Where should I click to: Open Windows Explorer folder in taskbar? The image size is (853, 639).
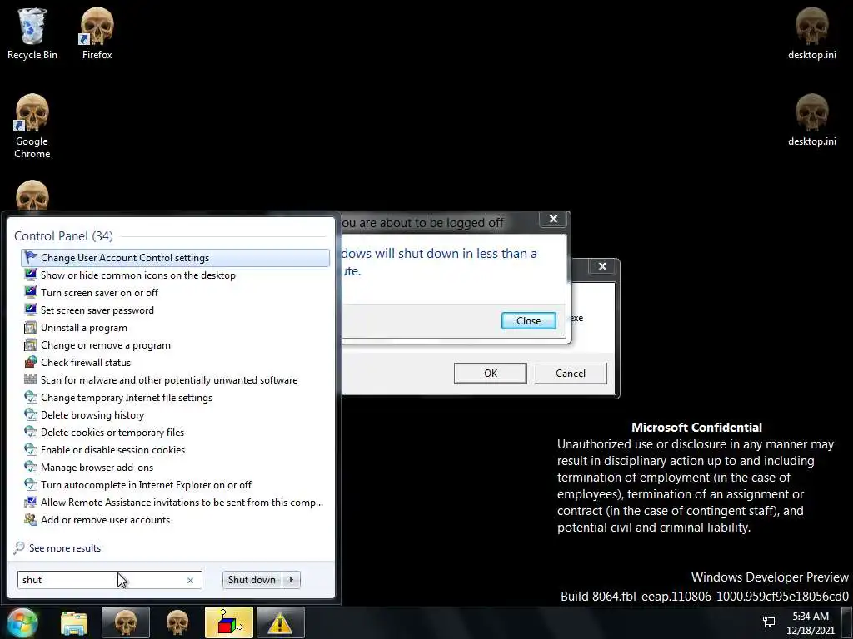click(74, 622)
